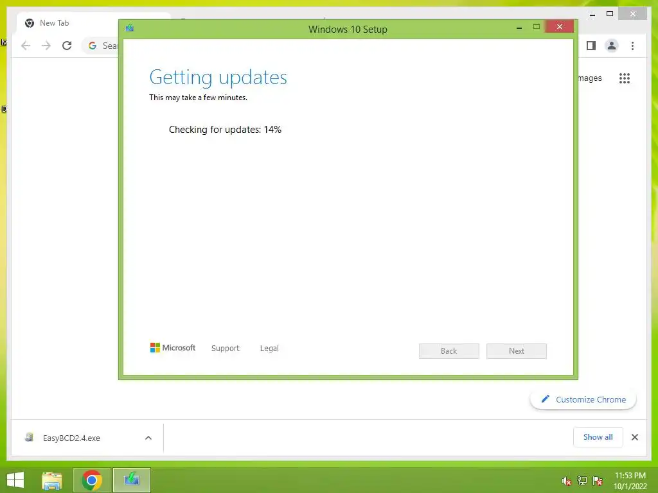Click the Next button in Setup
This screenshot has width=658, height=493.
(517, 351)
